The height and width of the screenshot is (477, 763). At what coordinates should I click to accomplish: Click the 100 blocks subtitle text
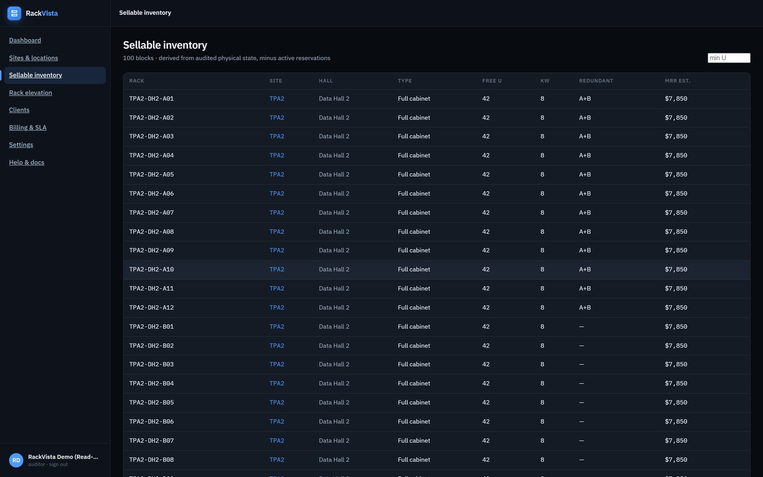click(x=227, y=58)
